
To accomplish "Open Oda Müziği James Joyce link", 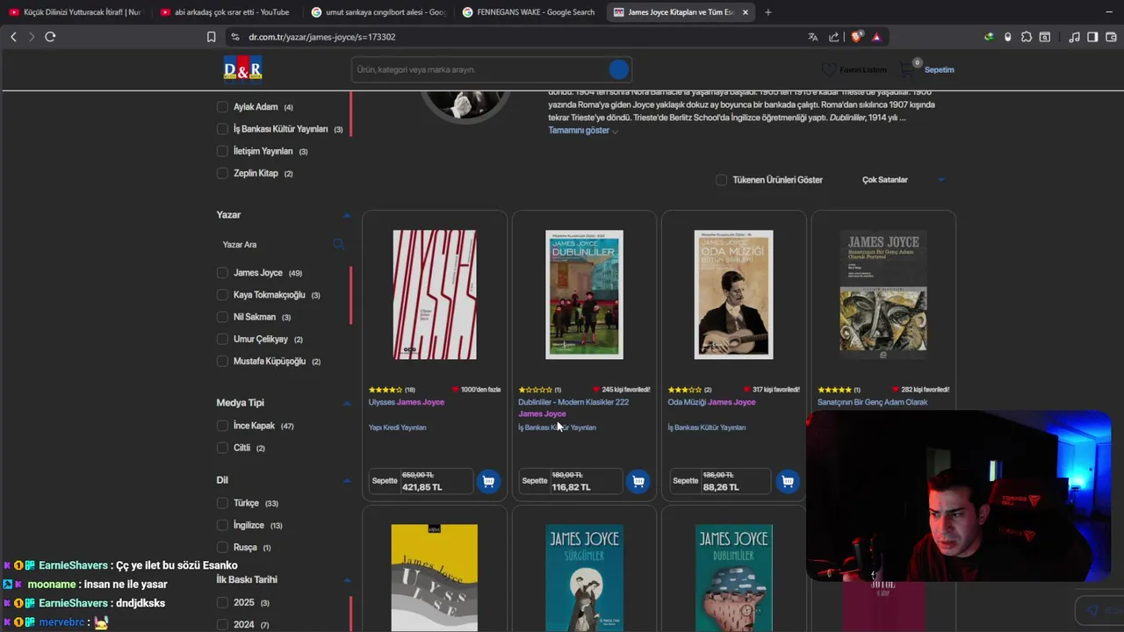I will 711,402.
